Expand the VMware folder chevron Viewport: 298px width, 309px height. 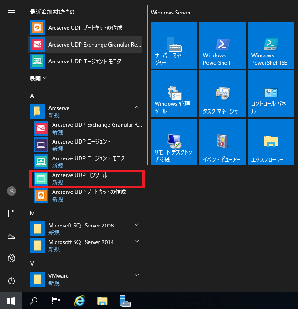pyautogui.click(x=137, y=275)
